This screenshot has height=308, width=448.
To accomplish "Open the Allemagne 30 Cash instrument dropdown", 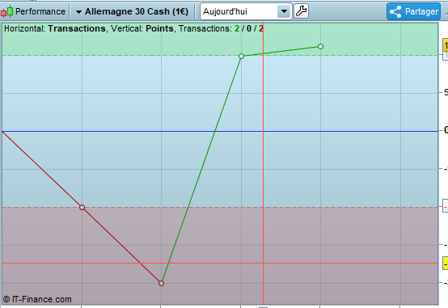I will (132, 11).
